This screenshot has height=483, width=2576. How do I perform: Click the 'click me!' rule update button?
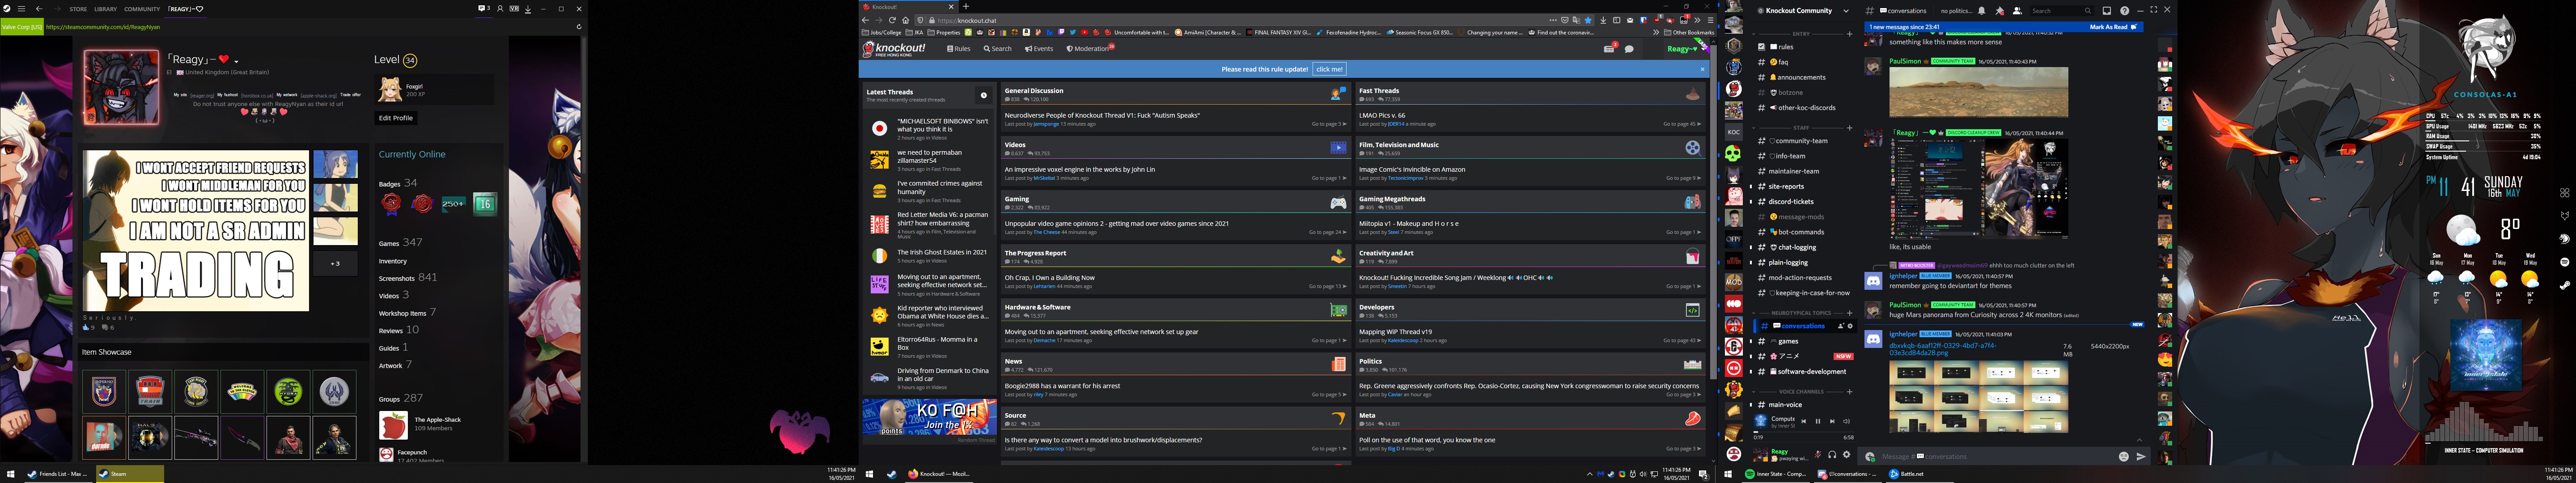(1329, 69)
